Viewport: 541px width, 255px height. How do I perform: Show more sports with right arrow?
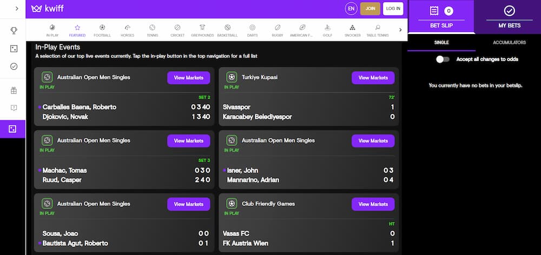[x=400, y=30]
